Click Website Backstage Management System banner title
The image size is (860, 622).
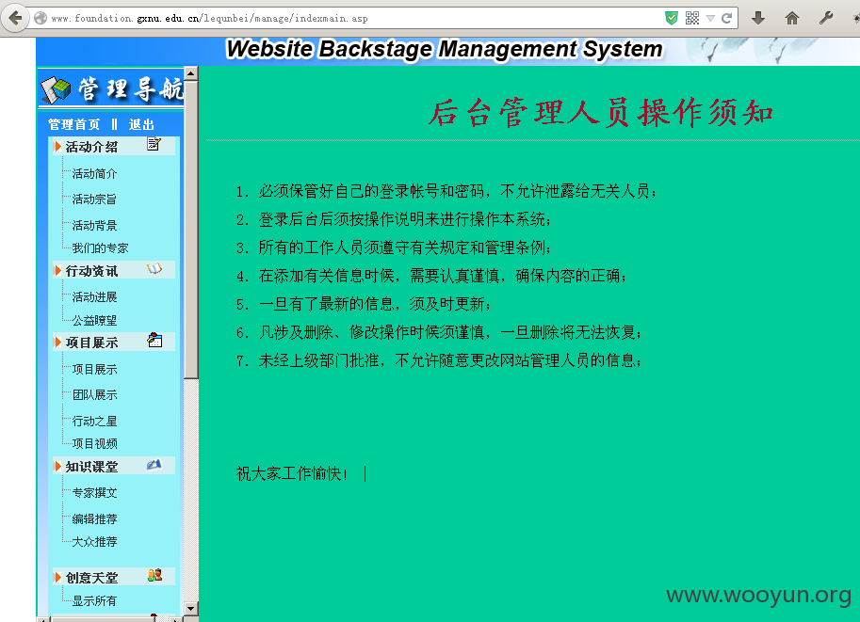445,49
